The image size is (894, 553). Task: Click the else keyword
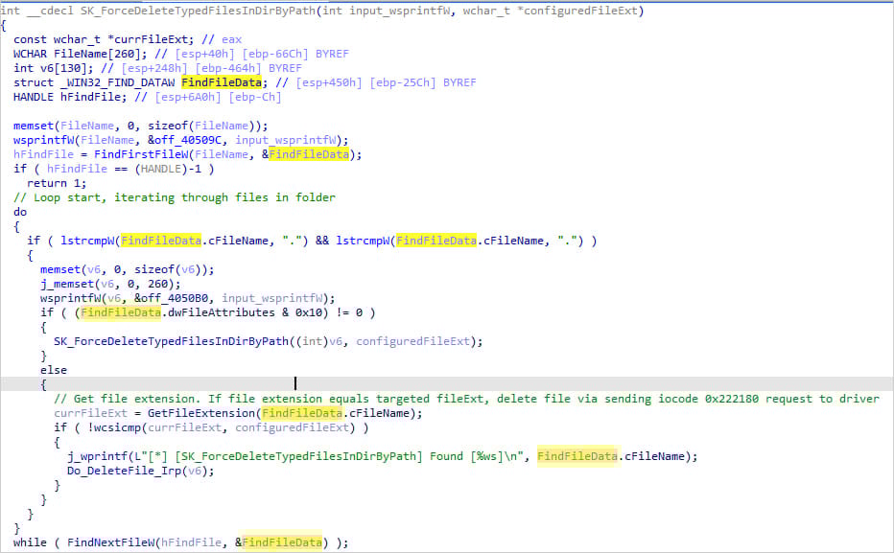click(x=54, y=370)
